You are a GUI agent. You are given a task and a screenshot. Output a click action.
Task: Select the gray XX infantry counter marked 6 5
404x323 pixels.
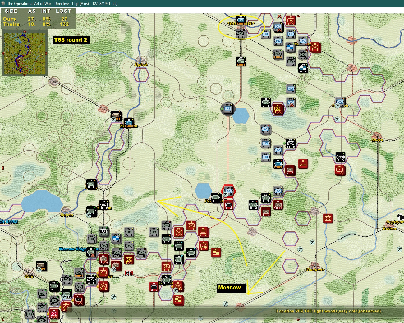pos(166,225)
